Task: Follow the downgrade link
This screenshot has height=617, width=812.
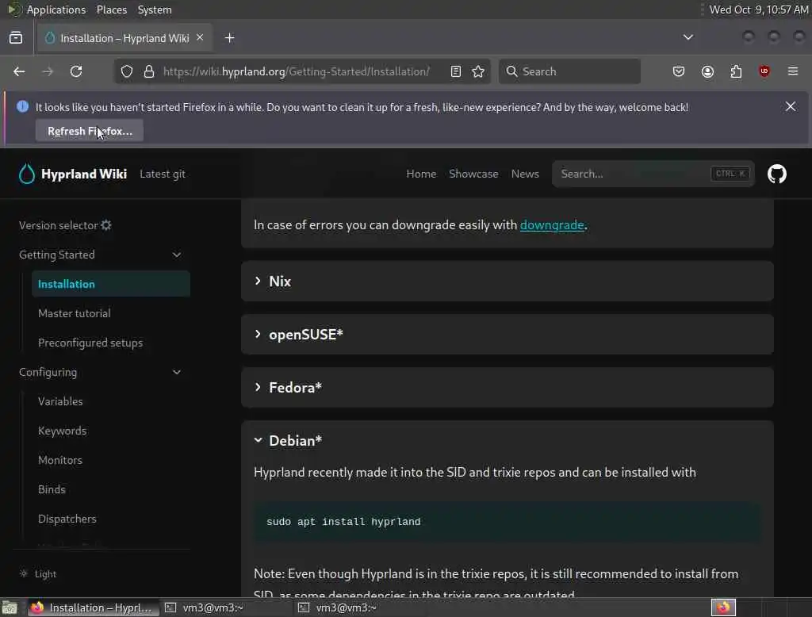Action: pyautogui.click(x=552, y=225)
